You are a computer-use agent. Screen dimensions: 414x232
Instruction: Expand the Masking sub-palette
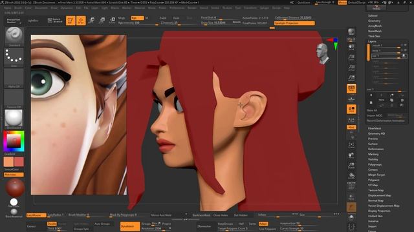(373, 154)
